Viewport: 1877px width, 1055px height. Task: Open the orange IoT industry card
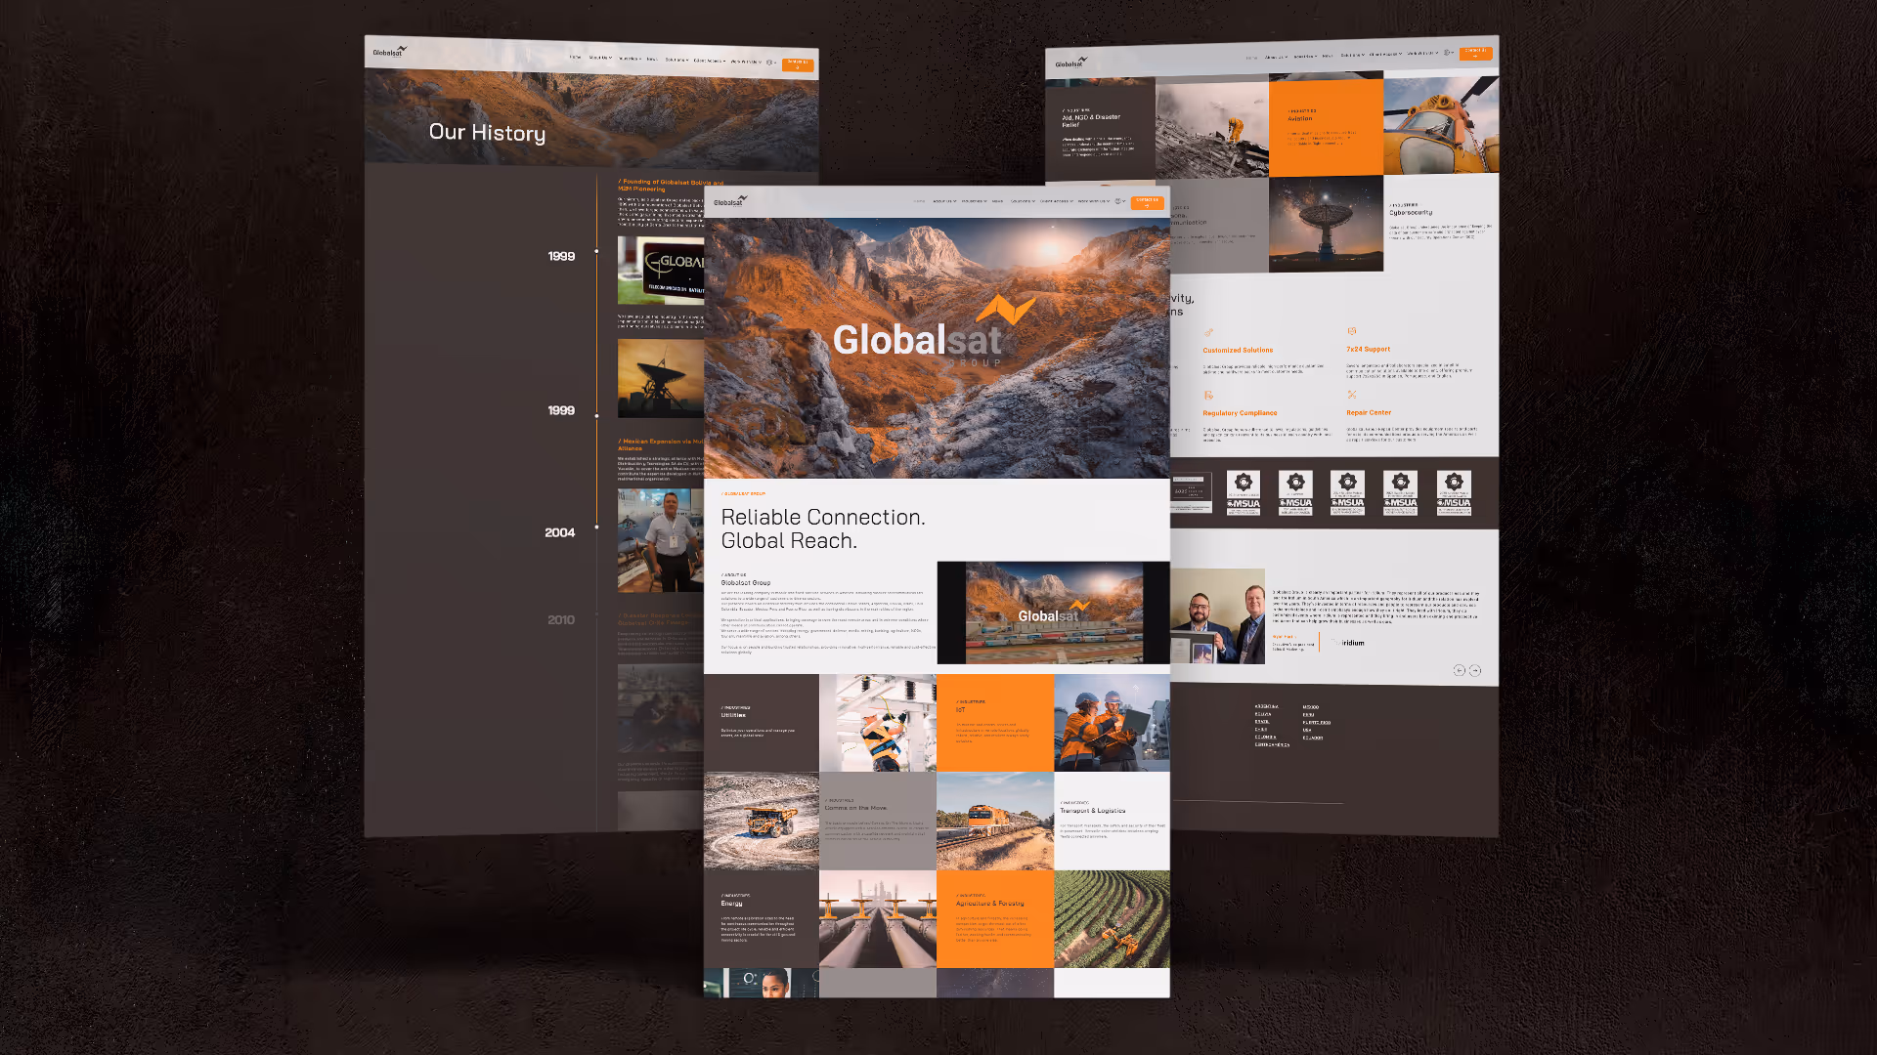coord(995,723)
